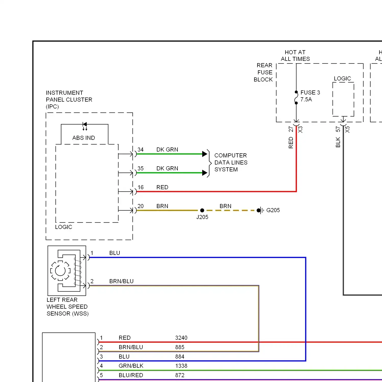The width and height of the screenshot is (382, 382).
Task: Click the vertical RED label below X3 connector
Action: click(291, 143)
